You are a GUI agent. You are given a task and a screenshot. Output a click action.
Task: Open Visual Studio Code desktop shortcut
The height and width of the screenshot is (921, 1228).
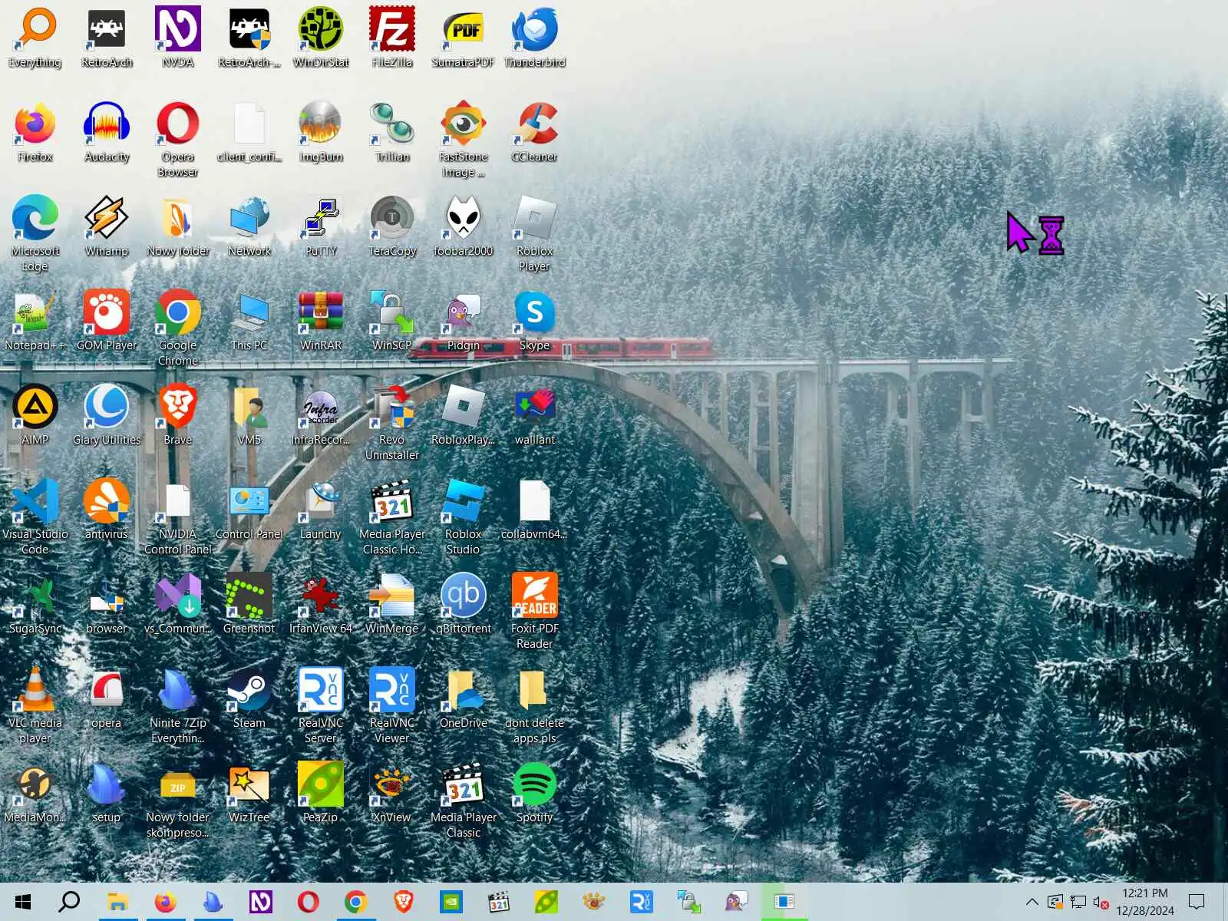(35, 517)
